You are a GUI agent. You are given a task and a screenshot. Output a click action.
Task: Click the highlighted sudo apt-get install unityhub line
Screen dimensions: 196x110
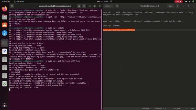[119, 30]
